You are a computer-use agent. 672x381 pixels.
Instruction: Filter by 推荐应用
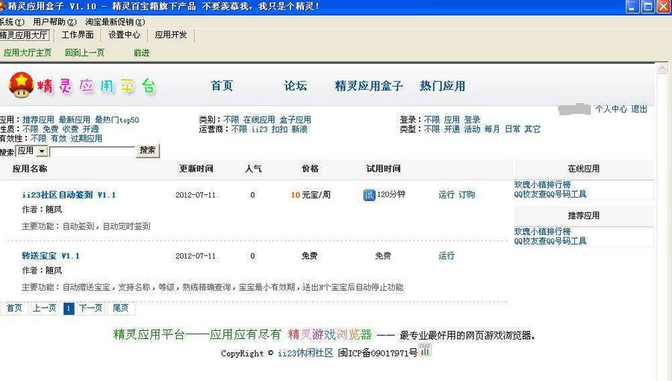tap(38, 120)
